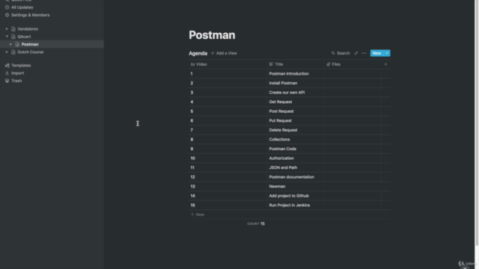Click the Import download icon
The width and height of the screenshot is (479, 269).
tap(7, 73)
